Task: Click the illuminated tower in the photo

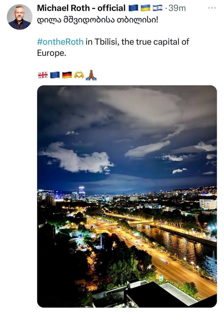Action: (81, 192)
